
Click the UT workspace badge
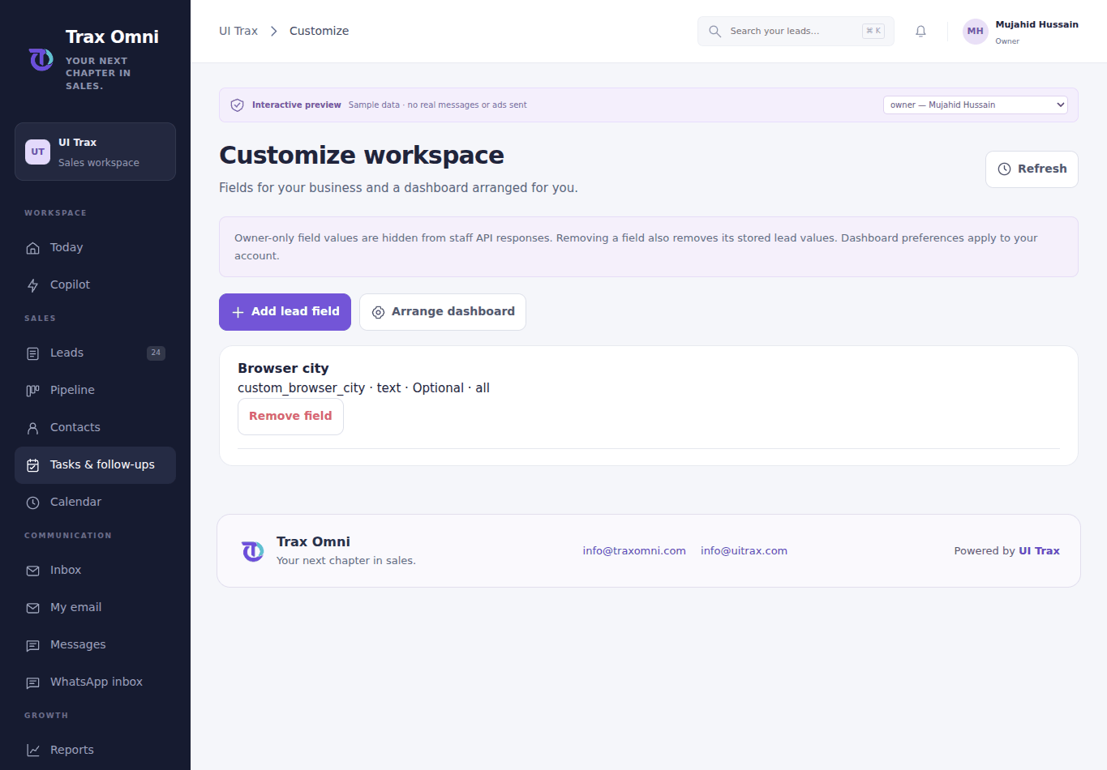click(x=37, y=152)
